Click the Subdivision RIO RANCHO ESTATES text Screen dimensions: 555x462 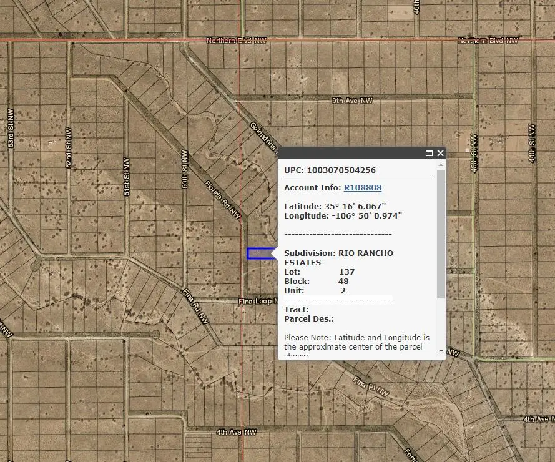click(338, 258)
